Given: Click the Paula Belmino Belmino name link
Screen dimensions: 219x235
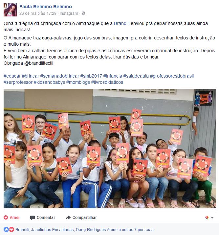Looking at the screenshot, I should 46,7.
